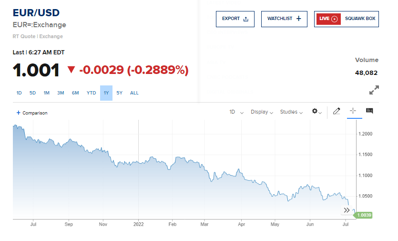Show ALL historical data range
This screenshot has width=398, height=241.
point(134,93)
